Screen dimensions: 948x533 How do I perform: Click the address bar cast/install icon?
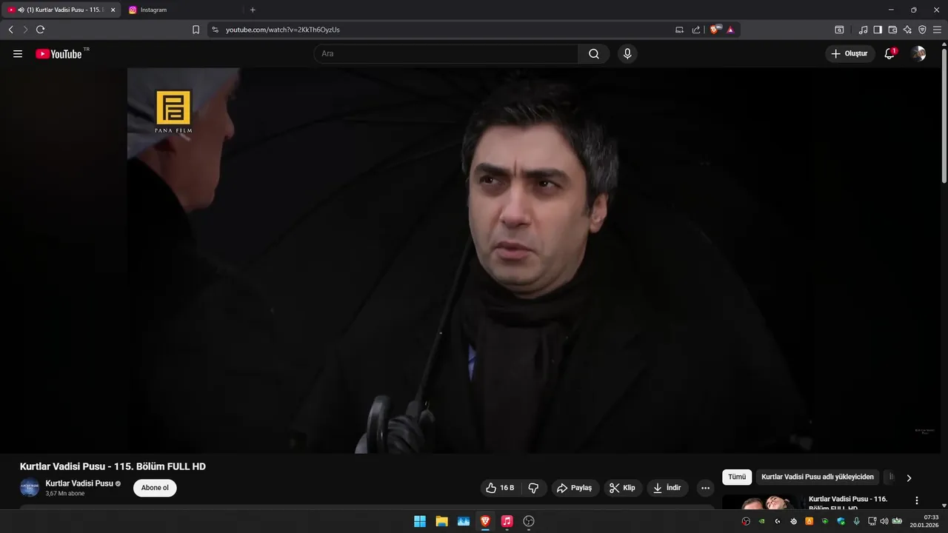679,30
